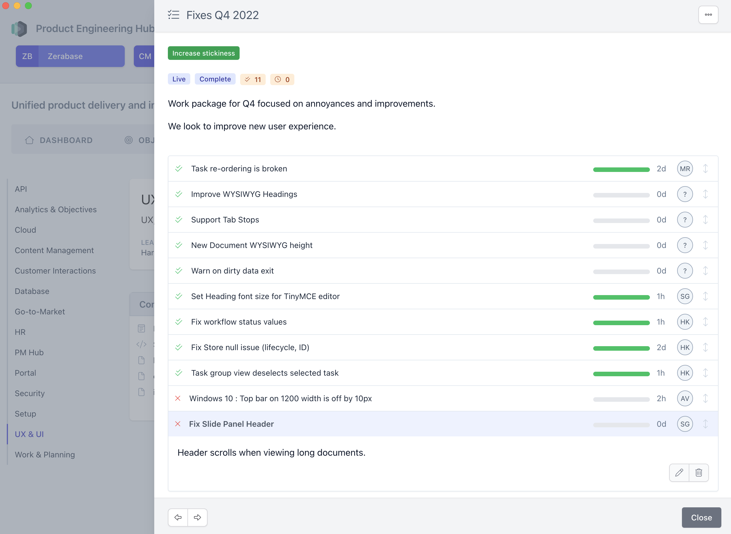Click the Live status button
The height and width of the screenshot is (534, 731).
179,79
